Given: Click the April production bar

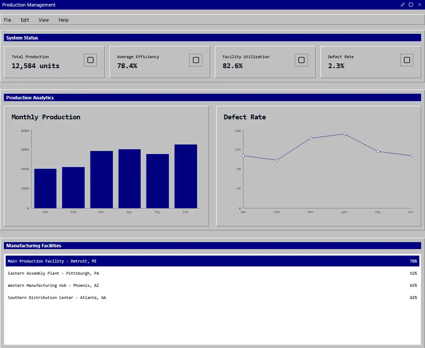Looking at the screenshot, I should pyautogui.click(x=129, y=179).
